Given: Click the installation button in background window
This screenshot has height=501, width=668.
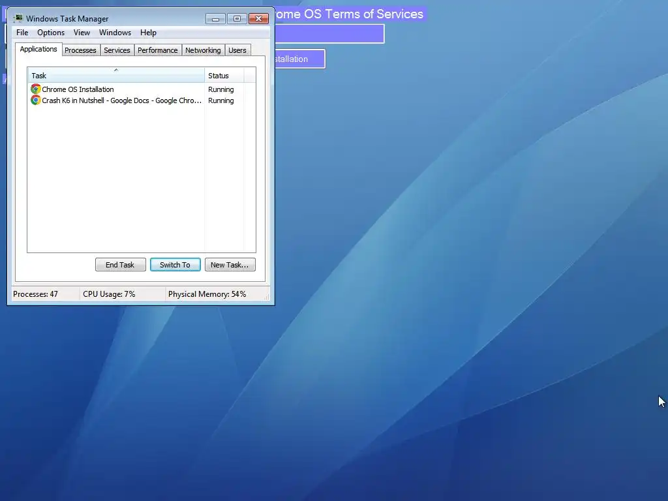Looking at the screenshot, I should 300,59.
